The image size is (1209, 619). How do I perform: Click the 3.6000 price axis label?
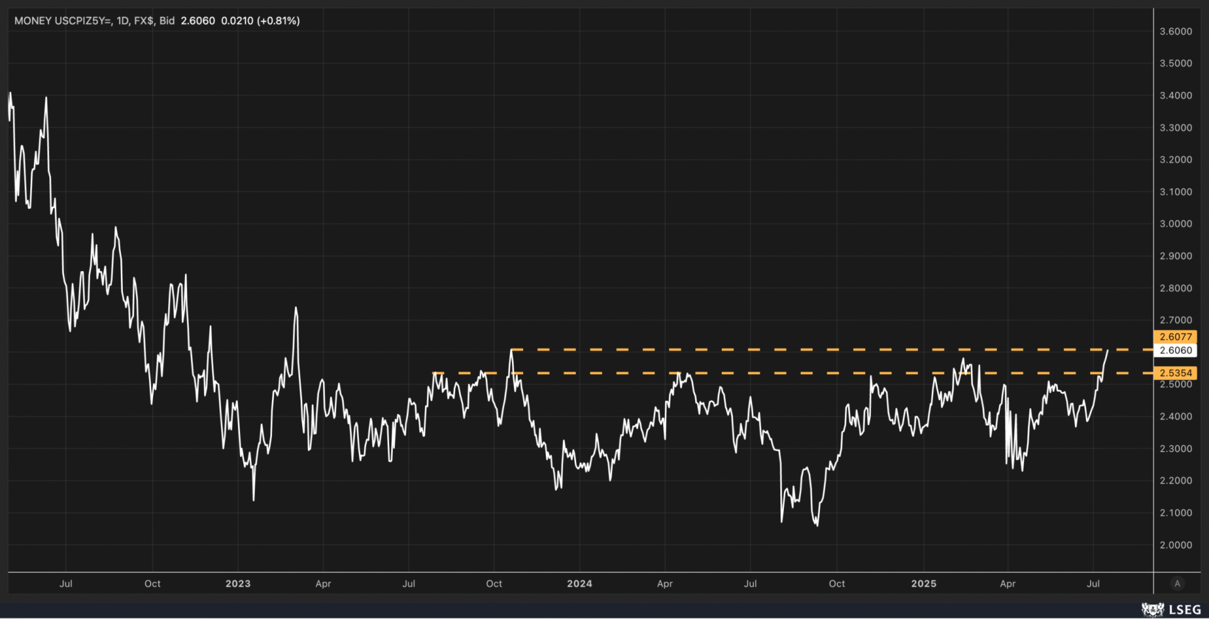tap(1176, 31)
